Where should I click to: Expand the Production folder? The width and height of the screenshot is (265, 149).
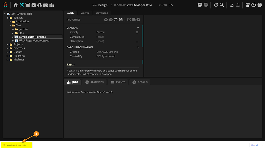pyautogui.click(x=10, y=22)
